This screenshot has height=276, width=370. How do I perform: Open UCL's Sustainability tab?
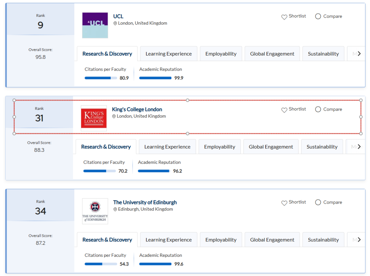(323, 54)
